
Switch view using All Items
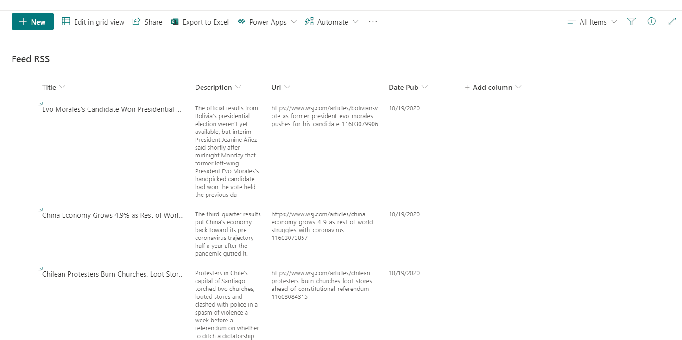coord(592,22)
